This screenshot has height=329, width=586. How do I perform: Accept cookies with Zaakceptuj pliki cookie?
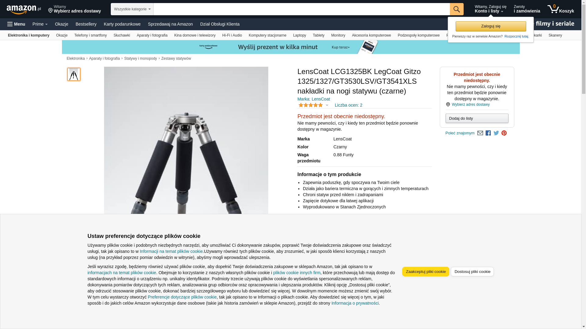coord(426,272)
